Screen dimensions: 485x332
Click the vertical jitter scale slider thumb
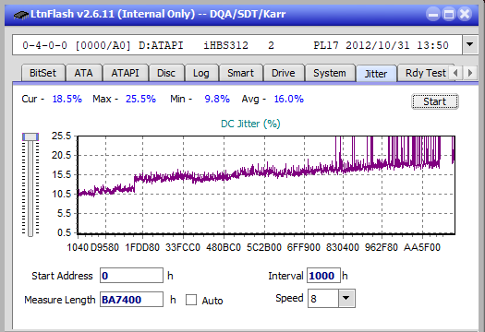click(30, 136)
